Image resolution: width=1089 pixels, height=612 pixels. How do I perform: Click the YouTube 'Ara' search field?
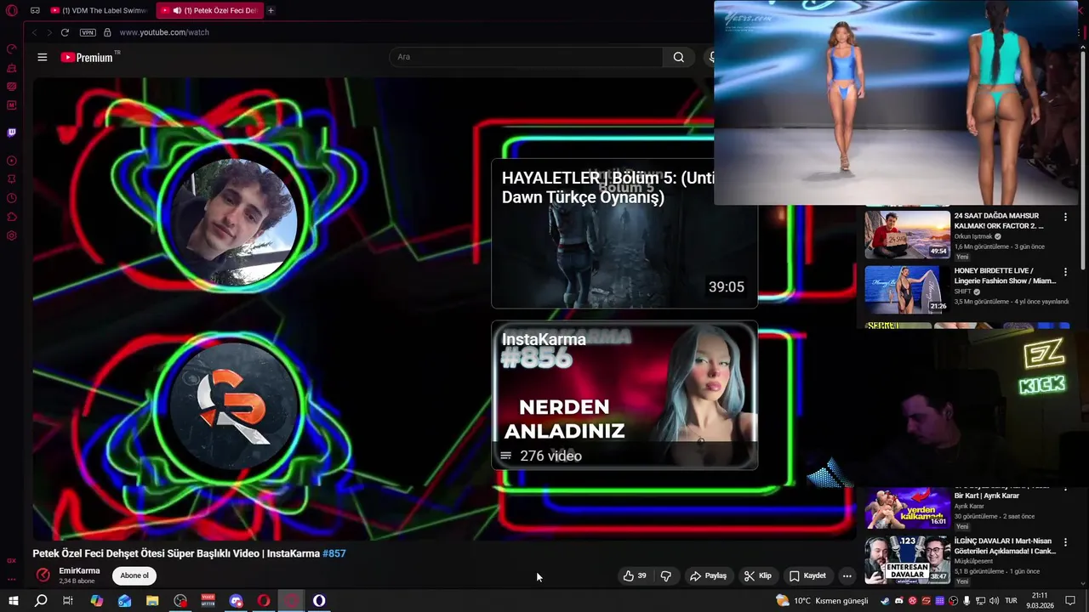(x=526, y=57)
